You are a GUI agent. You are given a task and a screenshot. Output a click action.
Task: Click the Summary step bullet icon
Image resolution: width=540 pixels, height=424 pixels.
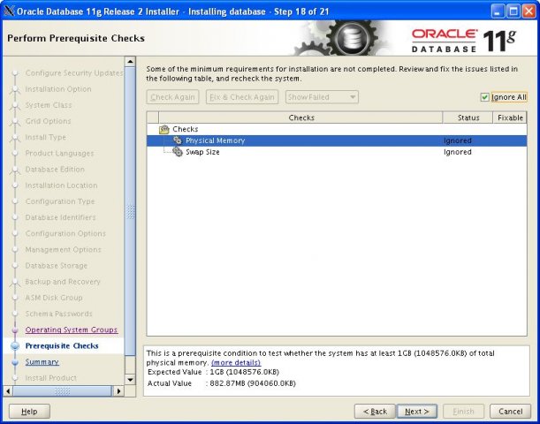(15, 362)
